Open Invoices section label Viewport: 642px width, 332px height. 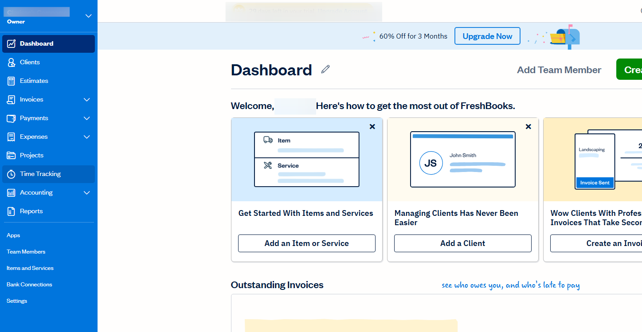(31, 99)
